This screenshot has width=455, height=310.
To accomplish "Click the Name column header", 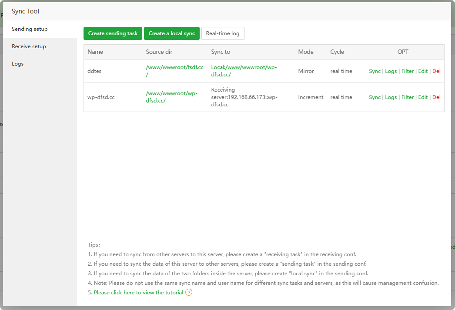I will (x=95, y=52).
